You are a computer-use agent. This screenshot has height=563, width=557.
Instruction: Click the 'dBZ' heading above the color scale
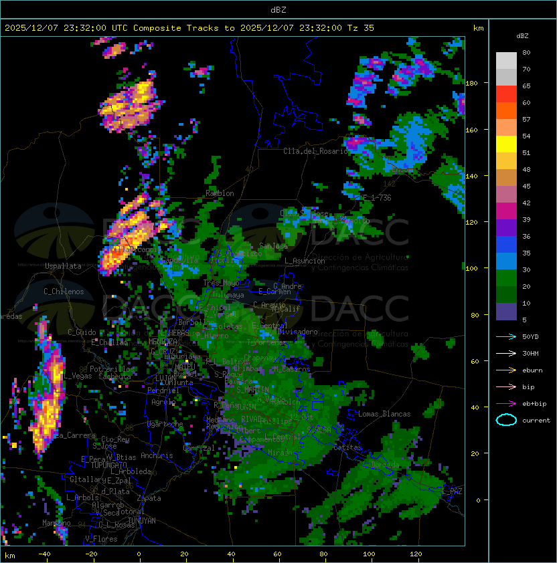tap(522, 36)
